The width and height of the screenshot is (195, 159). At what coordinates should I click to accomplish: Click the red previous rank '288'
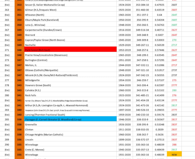click(x=174, y=145)
